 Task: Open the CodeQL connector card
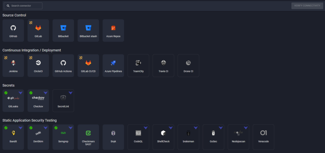(x=138, y=137)
